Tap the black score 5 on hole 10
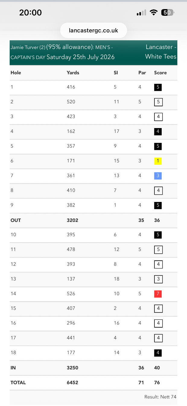Screen dimensions: 187x406 [x=158, y=235]
